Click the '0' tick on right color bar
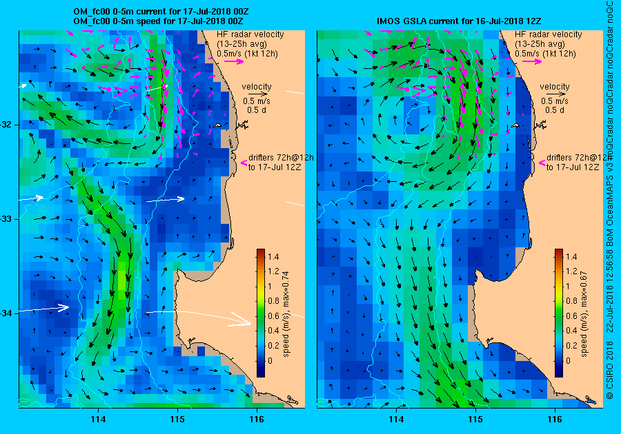 click(x=569, y=360)
